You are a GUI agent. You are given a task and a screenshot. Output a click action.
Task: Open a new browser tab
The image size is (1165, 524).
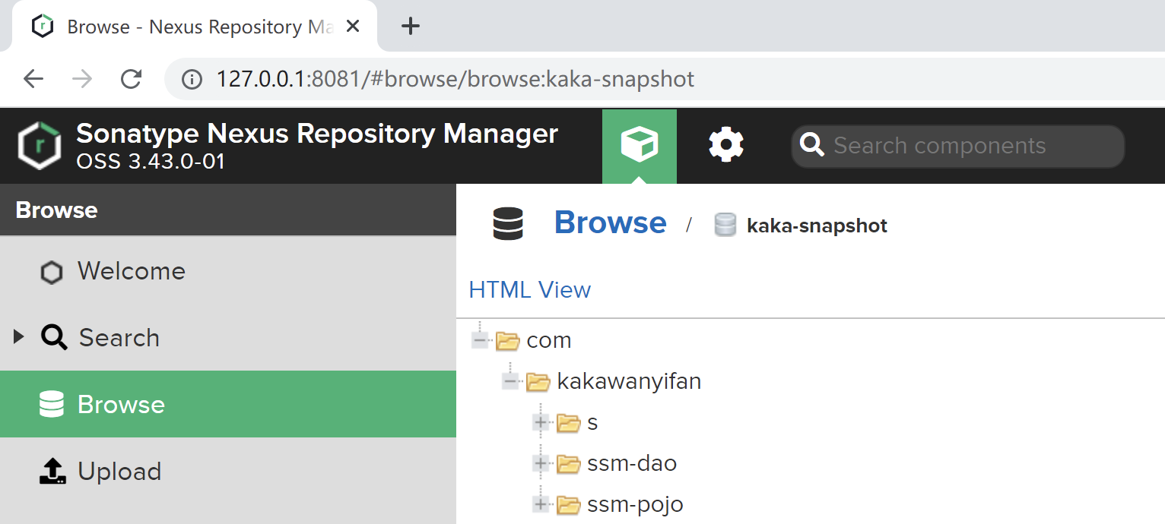pos(410,27)
